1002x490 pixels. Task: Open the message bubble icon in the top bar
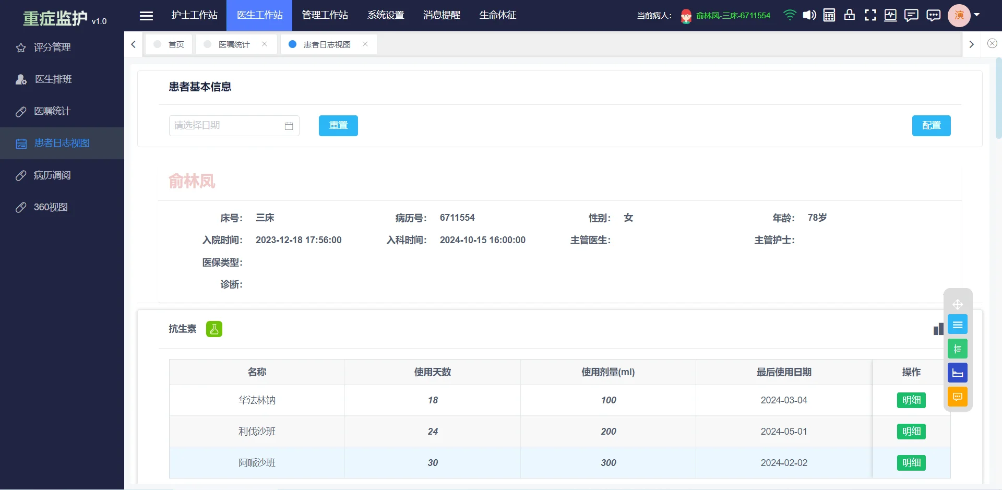[x=911, y=15]
